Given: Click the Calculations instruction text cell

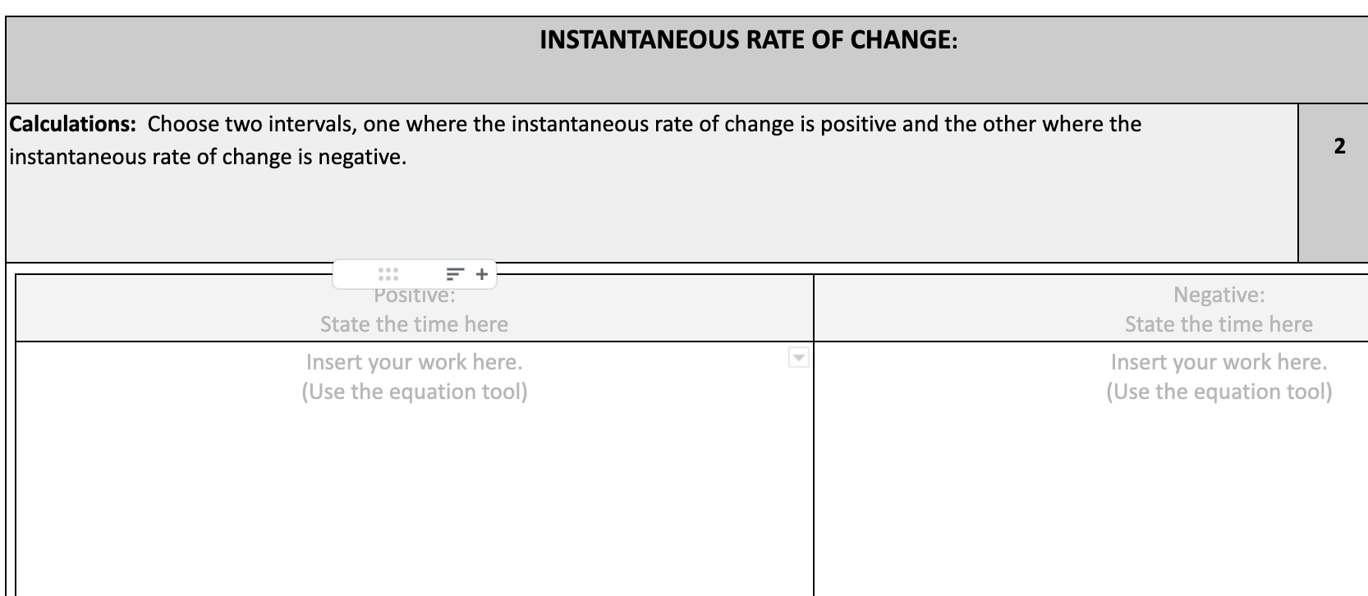Looking at the screenshot, I should click(575, 140).
